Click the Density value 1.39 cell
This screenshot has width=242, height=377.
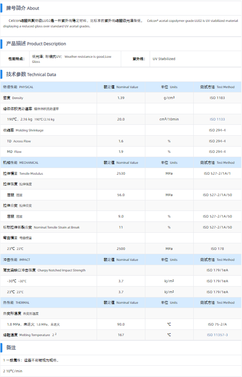(x=121, y=98)
